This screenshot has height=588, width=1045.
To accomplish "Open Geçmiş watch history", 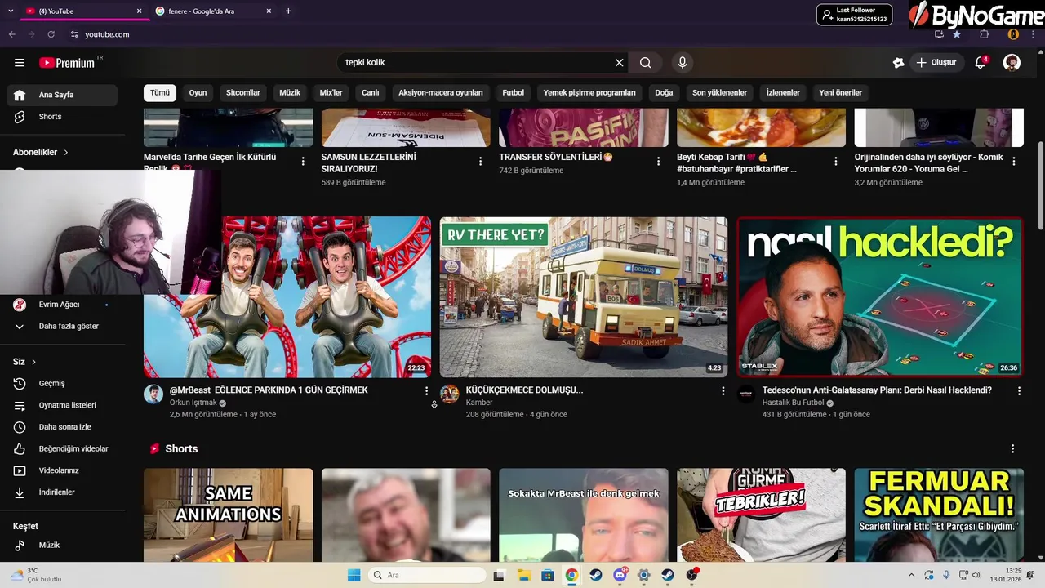I will click(62, 384).
